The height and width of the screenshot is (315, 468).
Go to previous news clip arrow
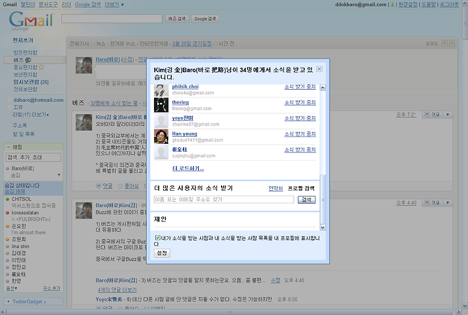tap(445, 44)
